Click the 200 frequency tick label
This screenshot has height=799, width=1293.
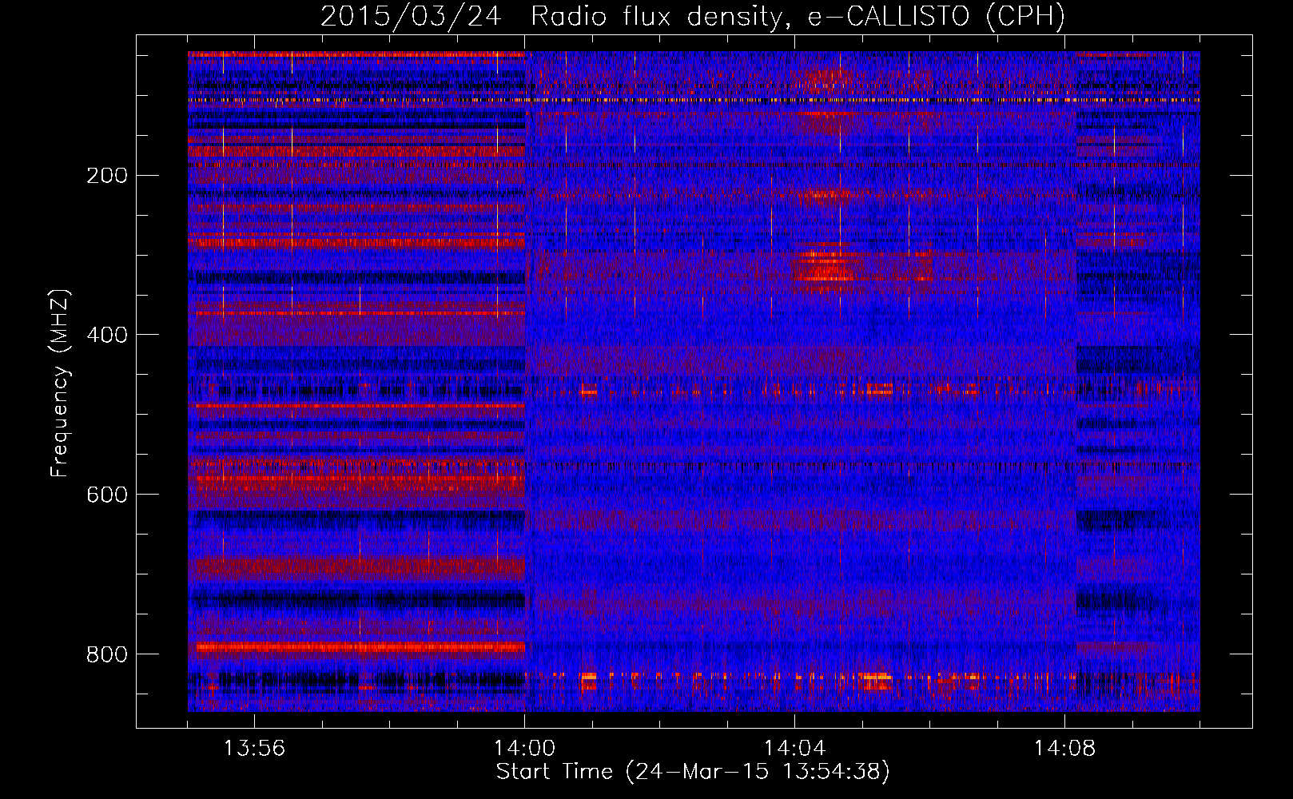107,175
